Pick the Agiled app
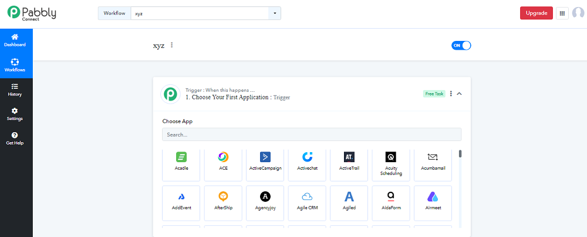 click(349, 202)
